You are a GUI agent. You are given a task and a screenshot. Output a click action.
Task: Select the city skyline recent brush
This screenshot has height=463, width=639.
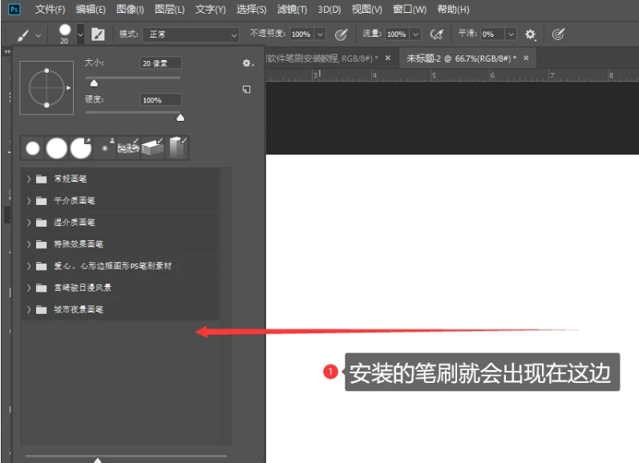pos(128,148)
